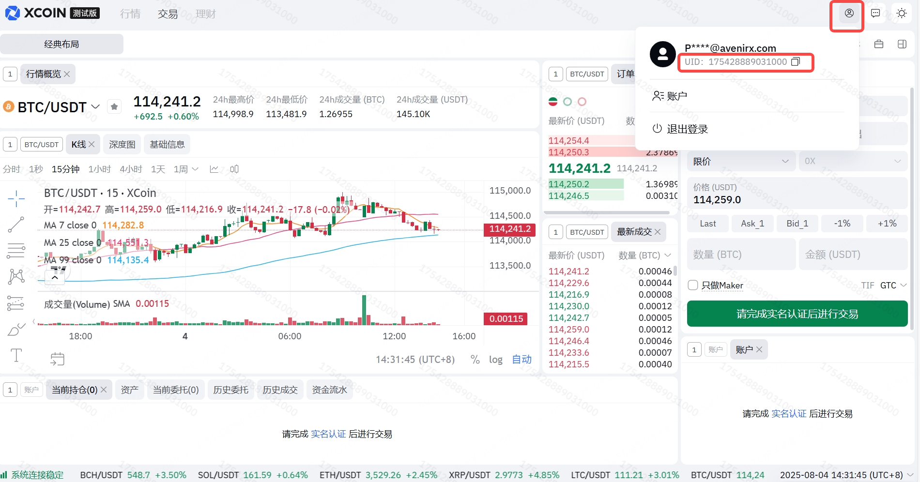Expand the BTC/USDT trading pair dropdown
Viewport: 920px width, 482px height.
95,107
